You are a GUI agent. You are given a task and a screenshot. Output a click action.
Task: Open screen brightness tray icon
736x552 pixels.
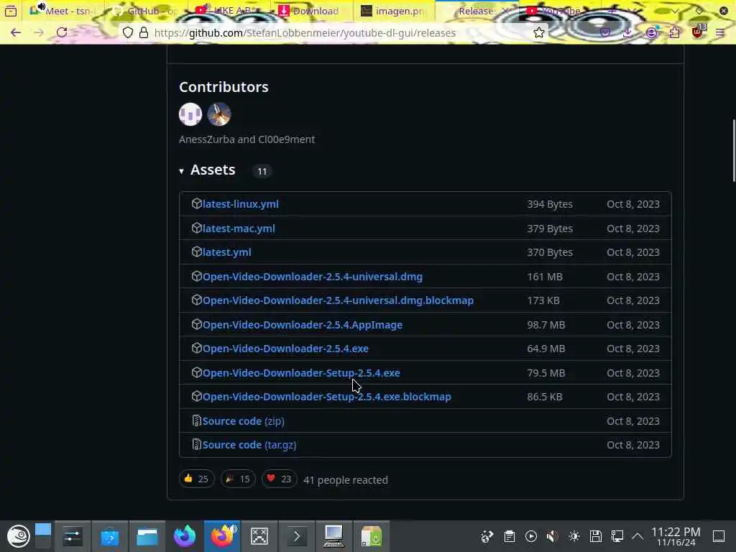tap(574, 536)
